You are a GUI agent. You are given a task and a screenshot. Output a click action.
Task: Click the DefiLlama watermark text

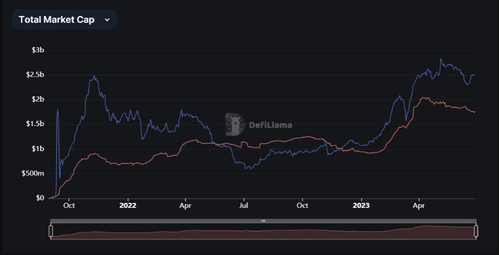click(x=271, y=125)
